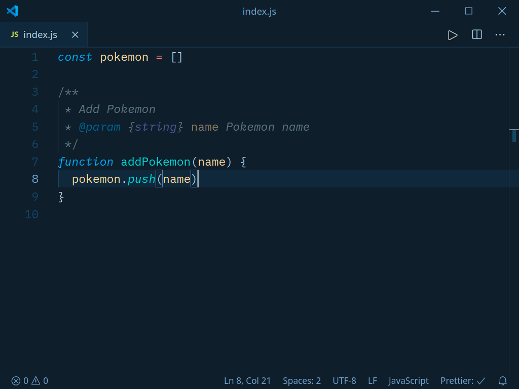The width and height of the screenshot is (519, 389).
Task: Click '{string}' type in the comment
Action: pos(156,127)
